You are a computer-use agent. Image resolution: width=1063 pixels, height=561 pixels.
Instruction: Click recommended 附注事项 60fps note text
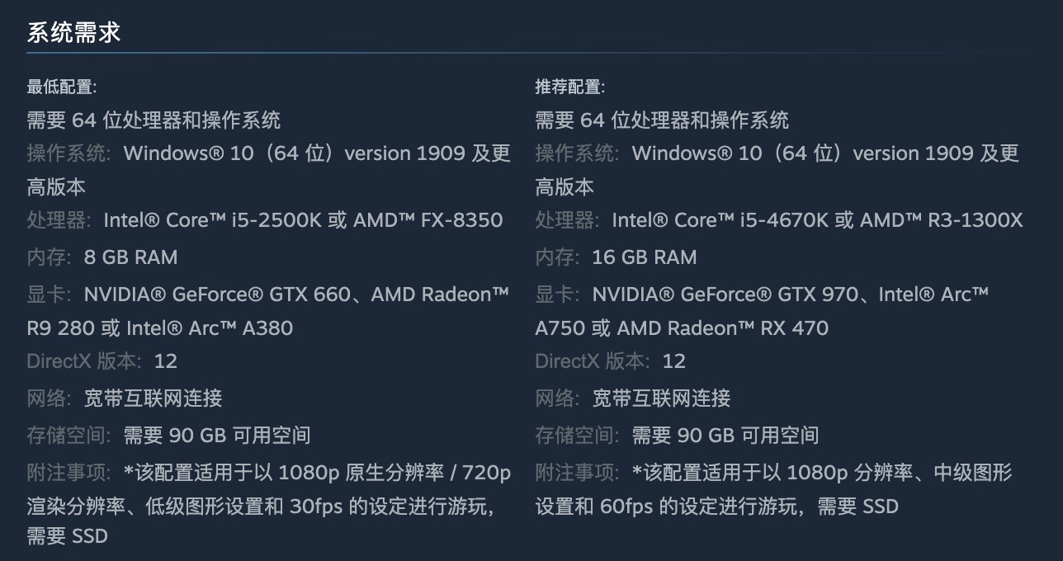click(773, 489)
